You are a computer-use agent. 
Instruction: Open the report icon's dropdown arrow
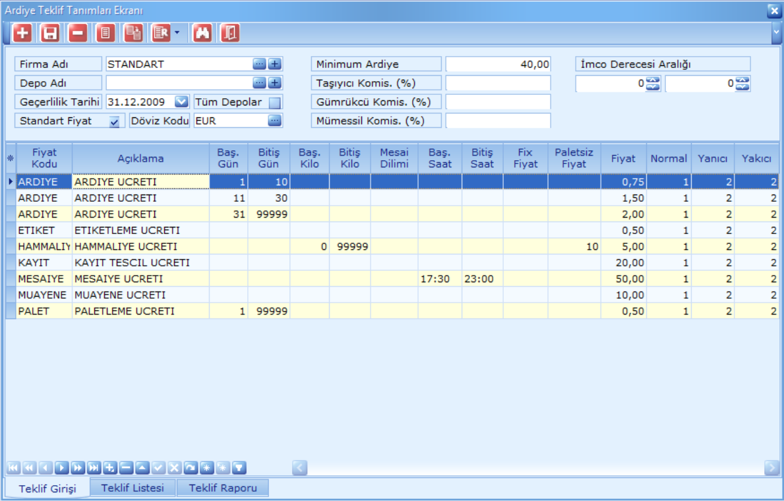(x=177, y=33)
